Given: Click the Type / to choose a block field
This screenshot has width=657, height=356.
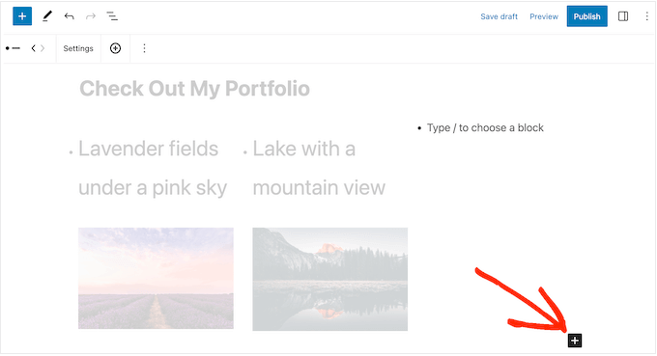Looking at the screenshot, I should tap(485, 127).
